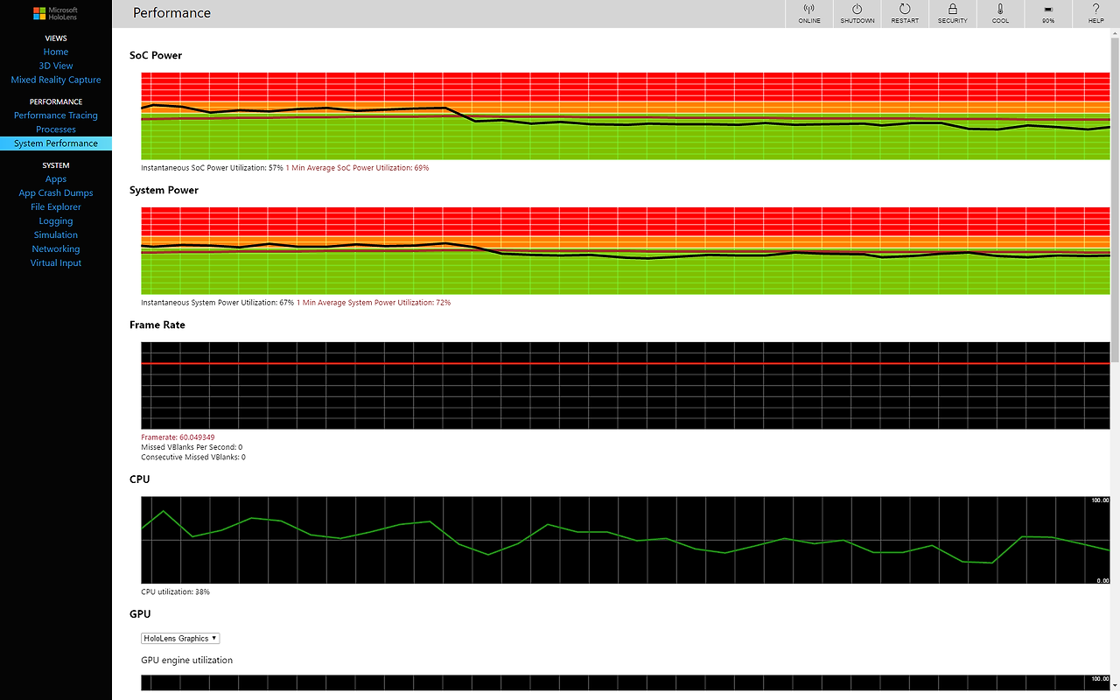Open the Virtual Input page

pyautogui.click(x=56, y=263)
